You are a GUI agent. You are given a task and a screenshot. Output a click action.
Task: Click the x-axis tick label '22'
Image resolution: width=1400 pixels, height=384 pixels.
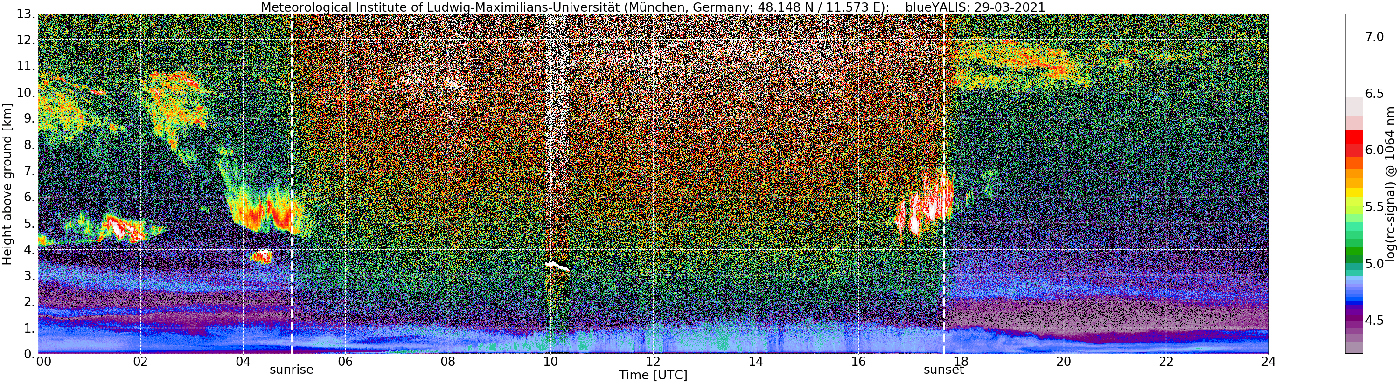coord(1166,362)
